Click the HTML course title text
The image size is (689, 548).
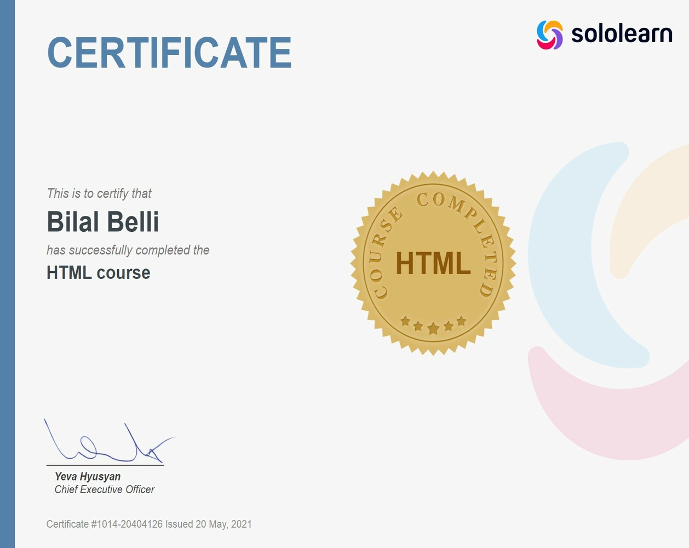[x=99, y=272]
